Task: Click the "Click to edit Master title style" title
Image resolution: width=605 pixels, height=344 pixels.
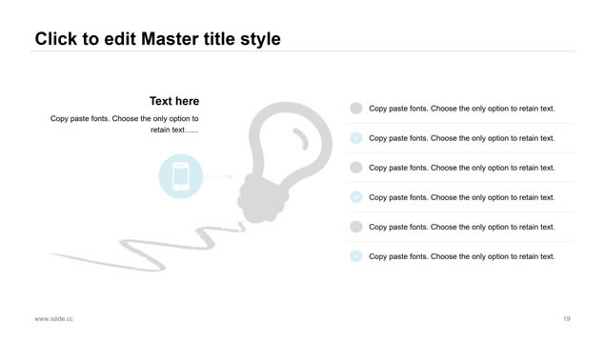Action: pos(158,39)
